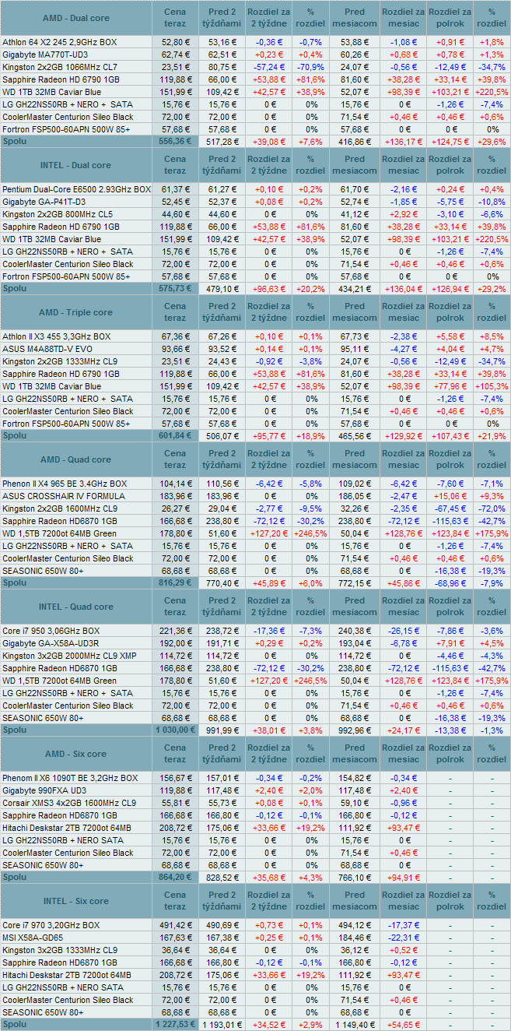The image size is (511, 1031).
Task: Select the Gigabyte MA770T-UD3 row name
Action: click(x=45, y=55)
